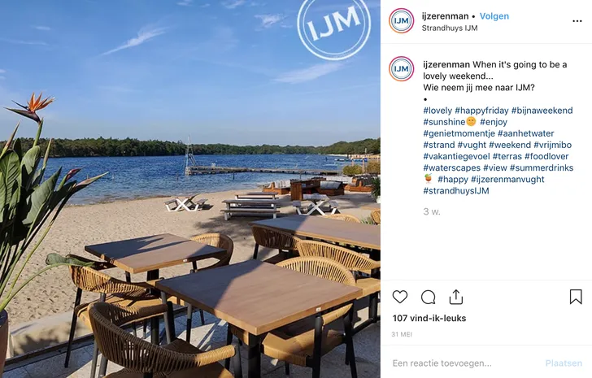Viewport: 592px width, 378px height.
Task: Click the IJM avatar next to the caption
Action: tap(402, 68)
